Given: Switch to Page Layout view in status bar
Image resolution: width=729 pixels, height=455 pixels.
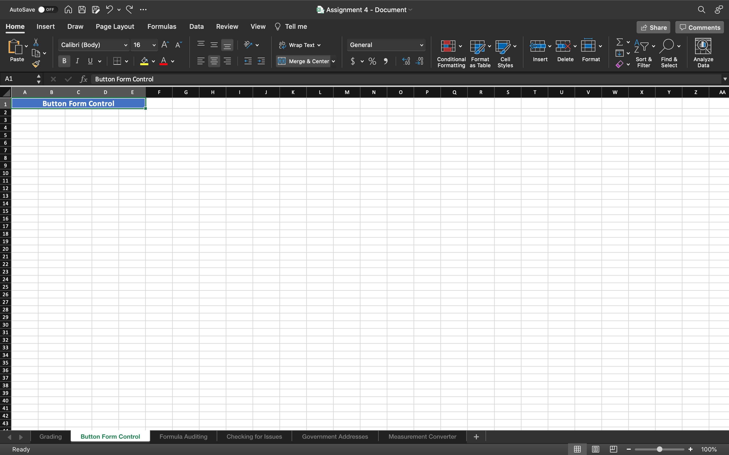Looking at the screenshot, I should pos(595,449).
